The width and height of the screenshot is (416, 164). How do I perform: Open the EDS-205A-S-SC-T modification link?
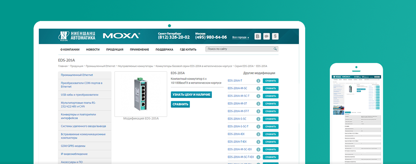point(238,126)
